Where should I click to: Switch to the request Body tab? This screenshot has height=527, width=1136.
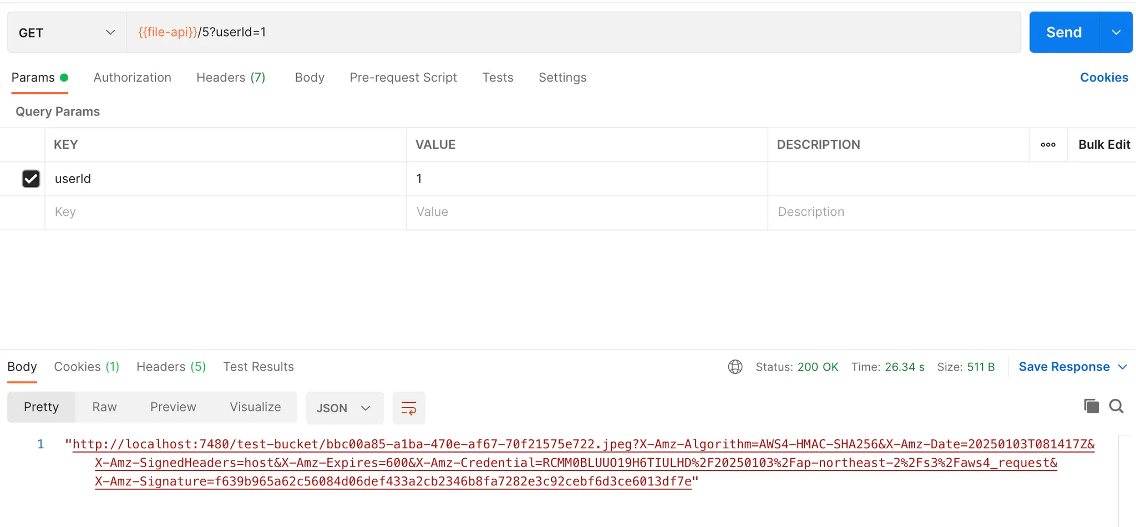(x=310, y=78)
